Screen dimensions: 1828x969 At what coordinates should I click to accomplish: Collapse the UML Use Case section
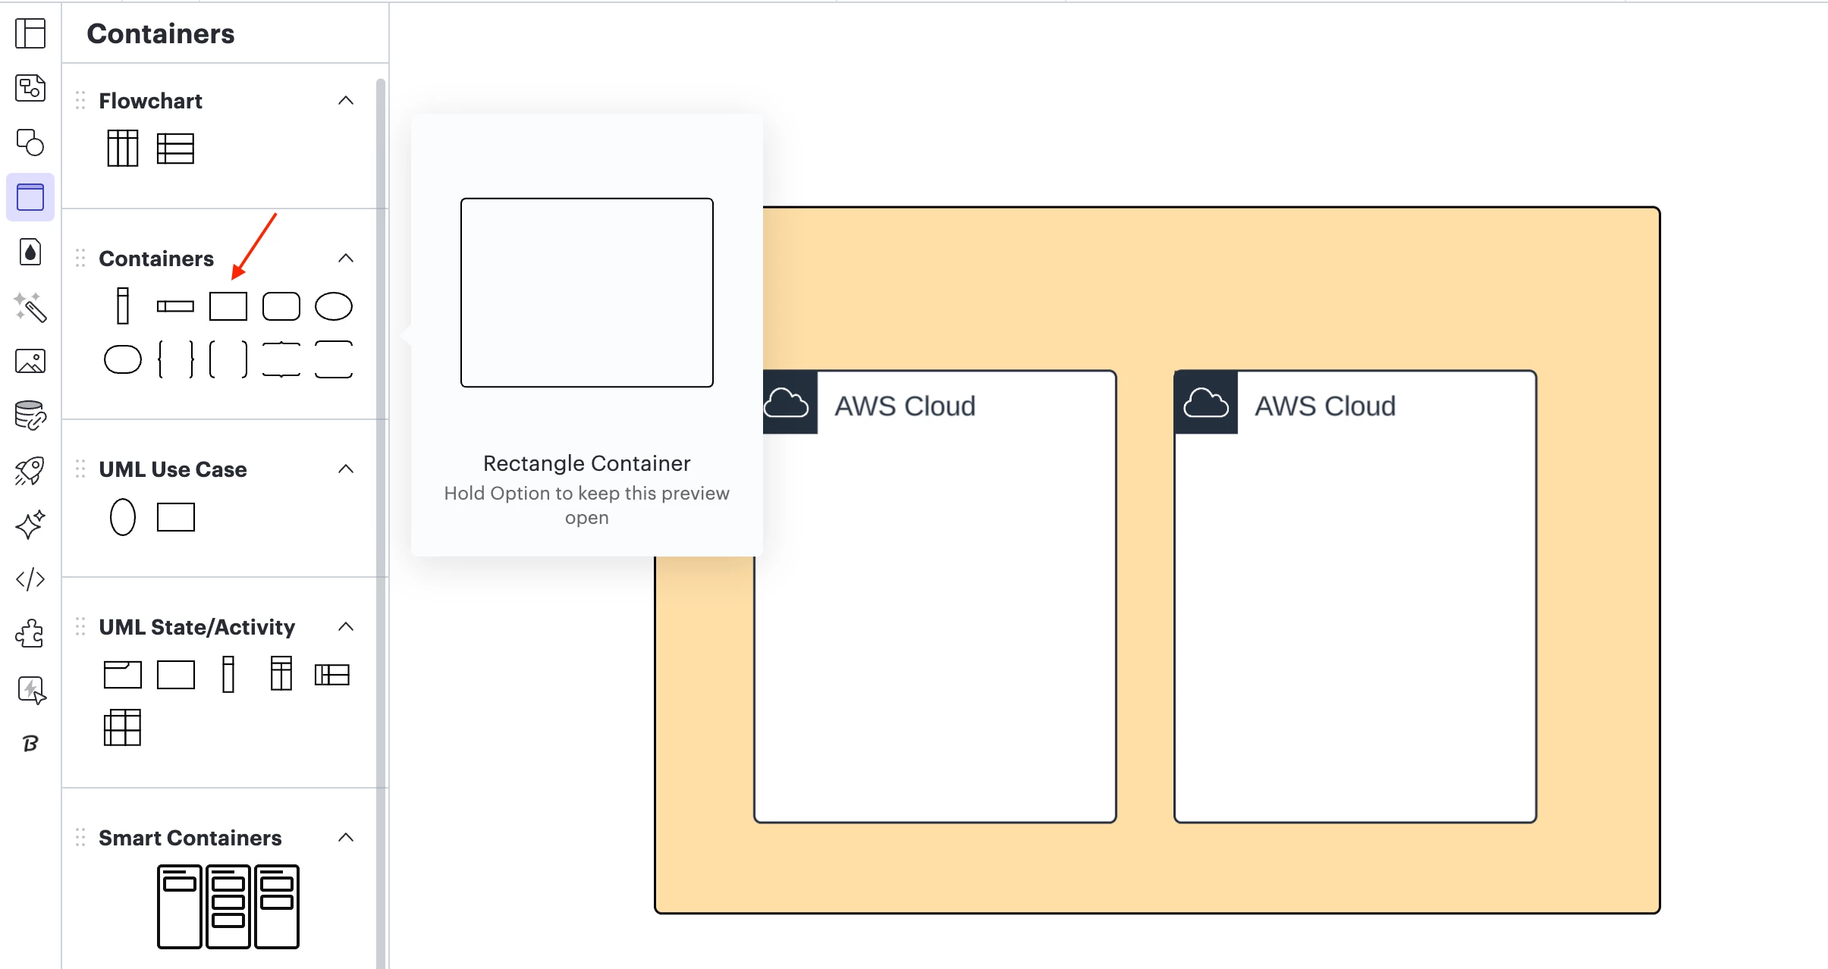[346, 469]
